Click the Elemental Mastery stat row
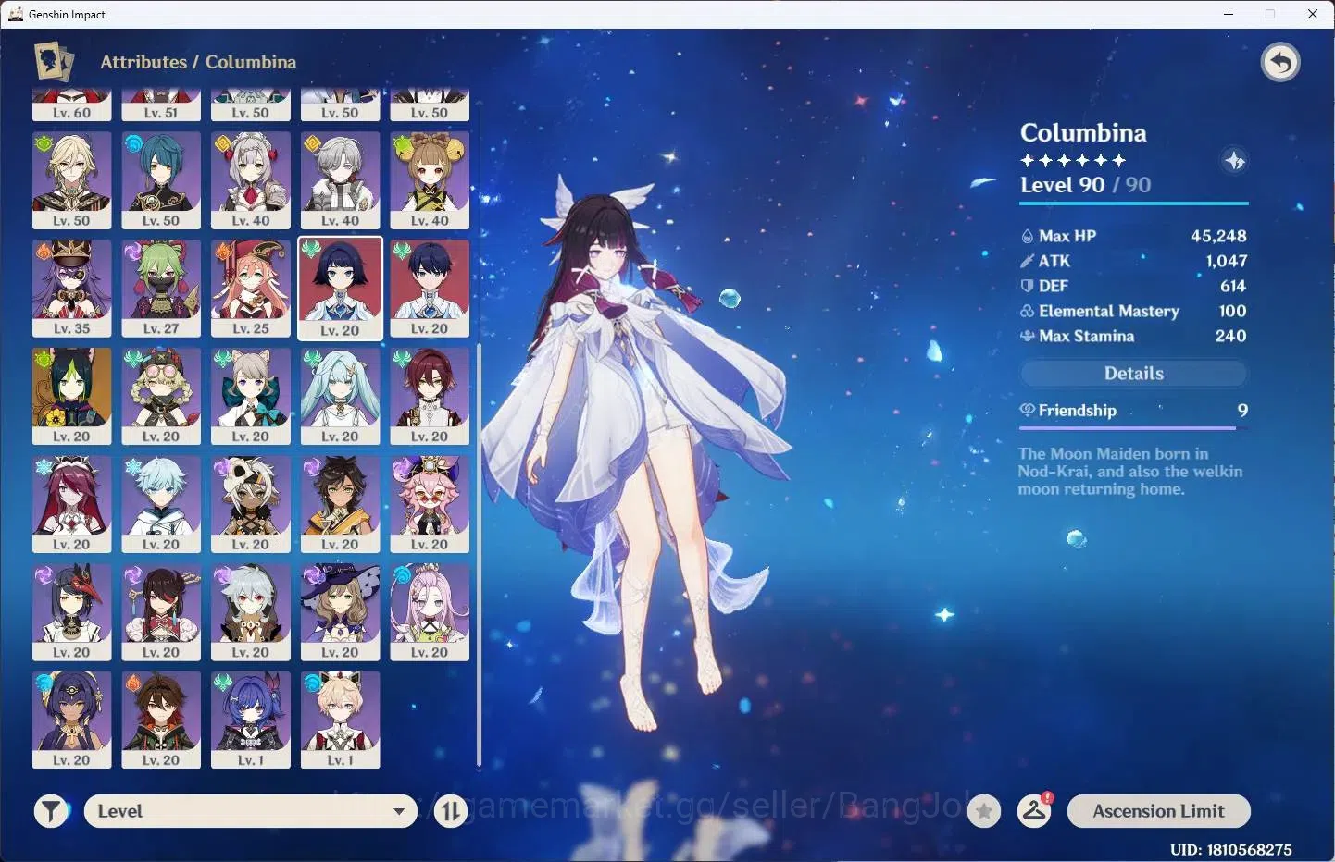The height and width of the screenshot is (862, 1335). pos(1134,311)
